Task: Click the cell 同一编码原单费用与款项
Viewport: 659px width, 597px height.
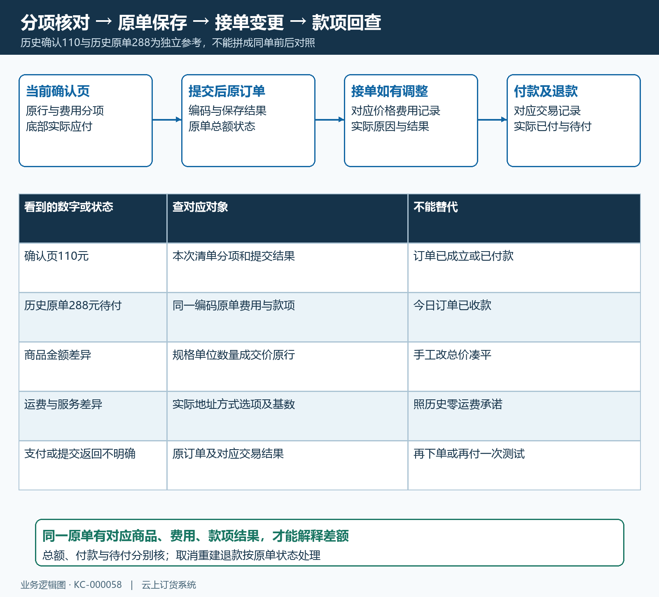Action: [x=287, y=317]
